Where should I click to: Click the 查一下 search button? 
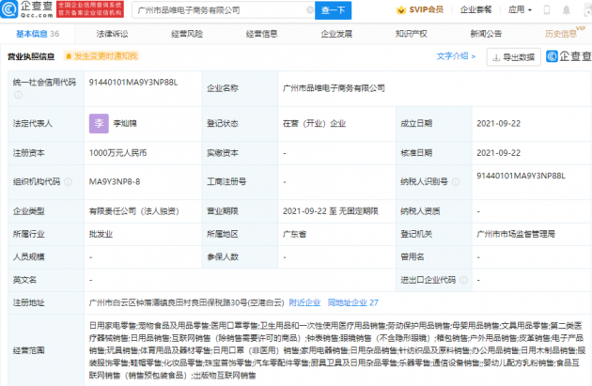pyautogui.click(x=333, y=10)
